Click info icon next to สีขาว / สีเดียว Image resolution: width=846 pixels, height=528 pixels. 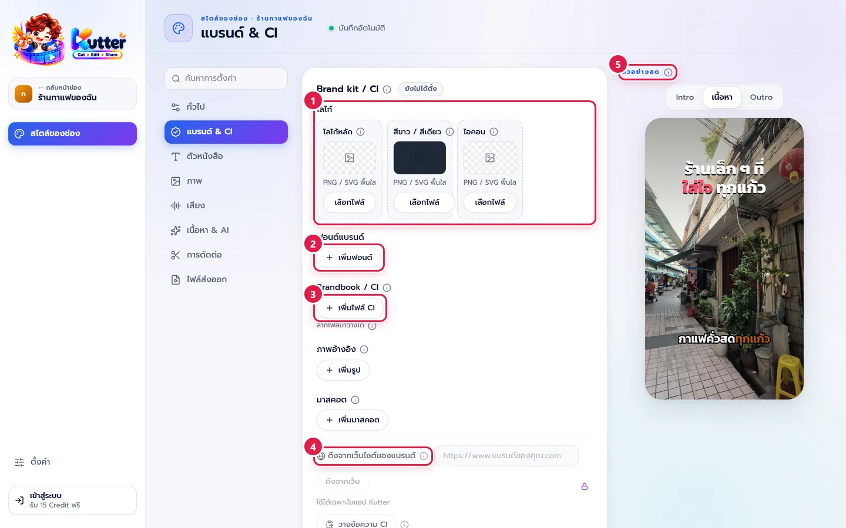click(449, 132)
